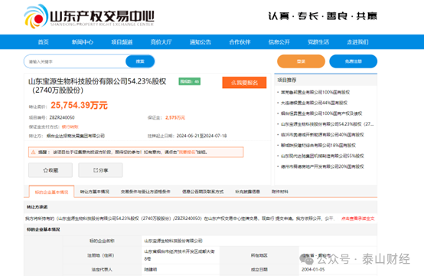Open the 新闻中心 navigation item

tap(83, 42)
